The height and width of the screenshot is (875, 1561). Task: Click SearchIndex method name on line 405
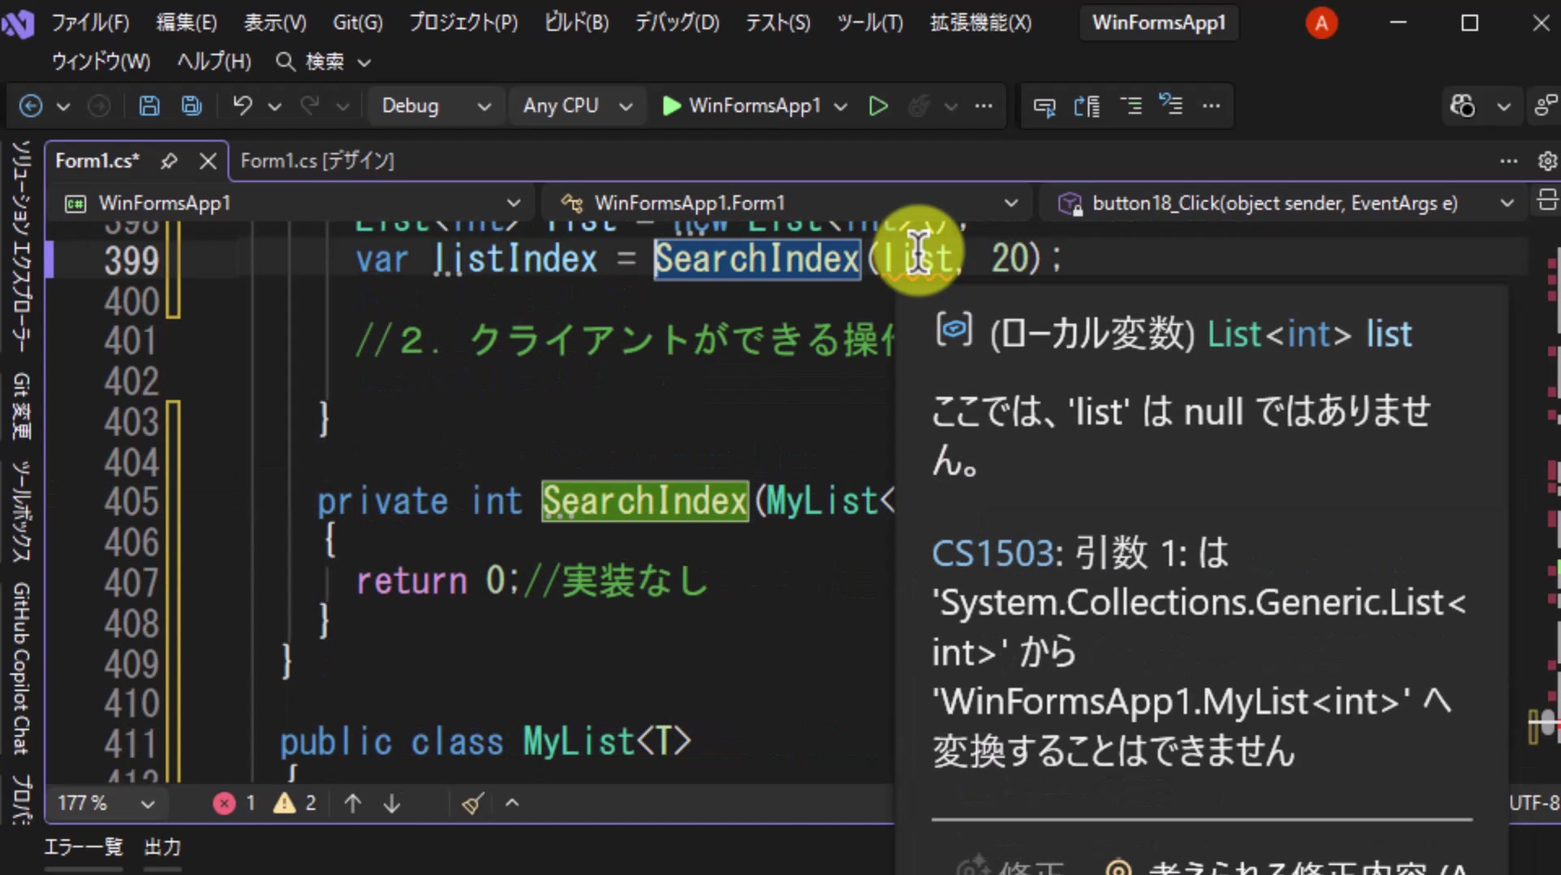coord(645,501)
